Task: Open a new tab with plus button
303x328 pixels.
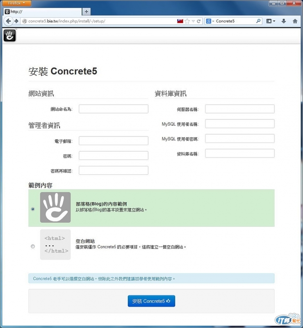Action: pos(87,12)
